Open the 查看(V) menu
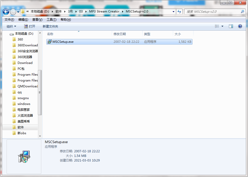Image resolution: width=248 pixels, height=177 pixels. point(37,19)
